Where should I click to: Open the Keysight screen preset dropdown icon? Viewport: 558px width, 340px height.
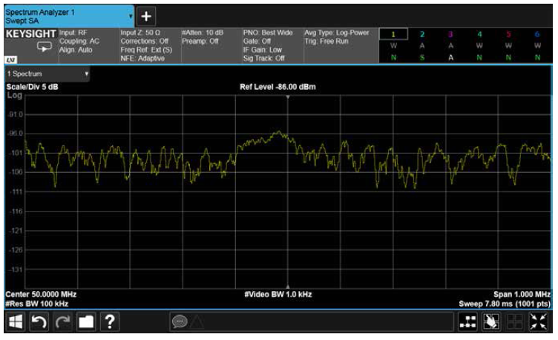coord(45,47)
